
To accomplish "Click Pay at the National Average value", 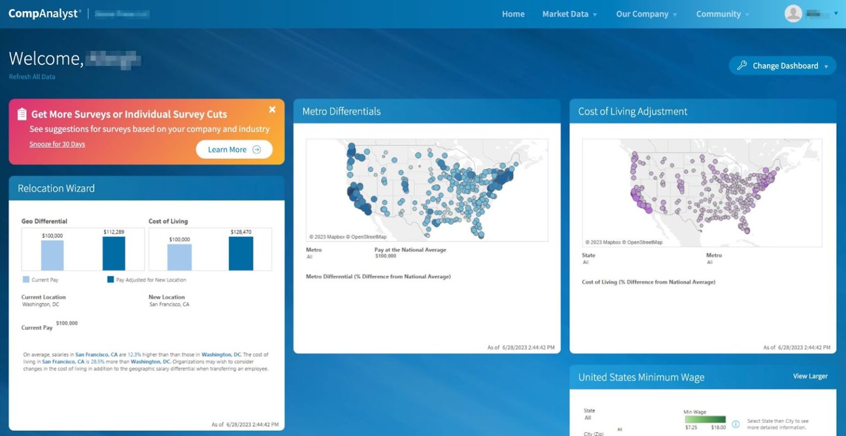I will click(386, 256).
